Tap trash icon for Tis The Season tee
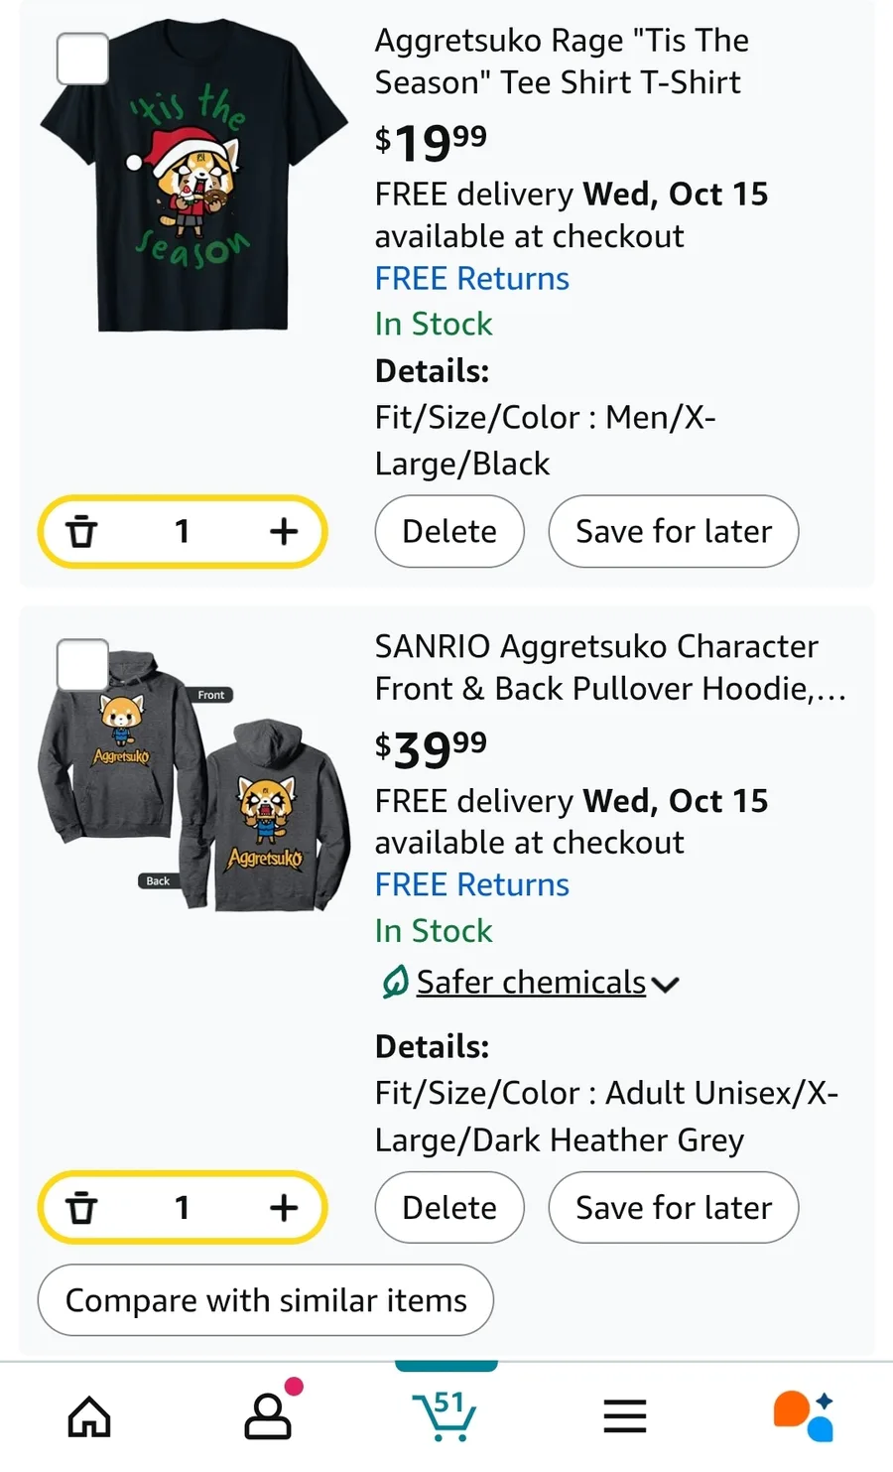This screenshot has height=1472, width=893. click(81, 532)
